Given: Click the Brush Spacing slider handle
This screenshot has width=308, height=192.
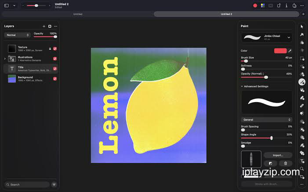Looking at the screenshot, I should coord(243,130).
